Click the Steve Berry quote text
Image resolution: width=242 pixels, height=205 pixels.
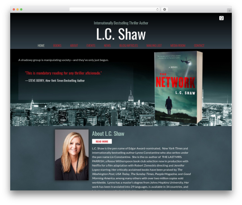click(63, 73)
